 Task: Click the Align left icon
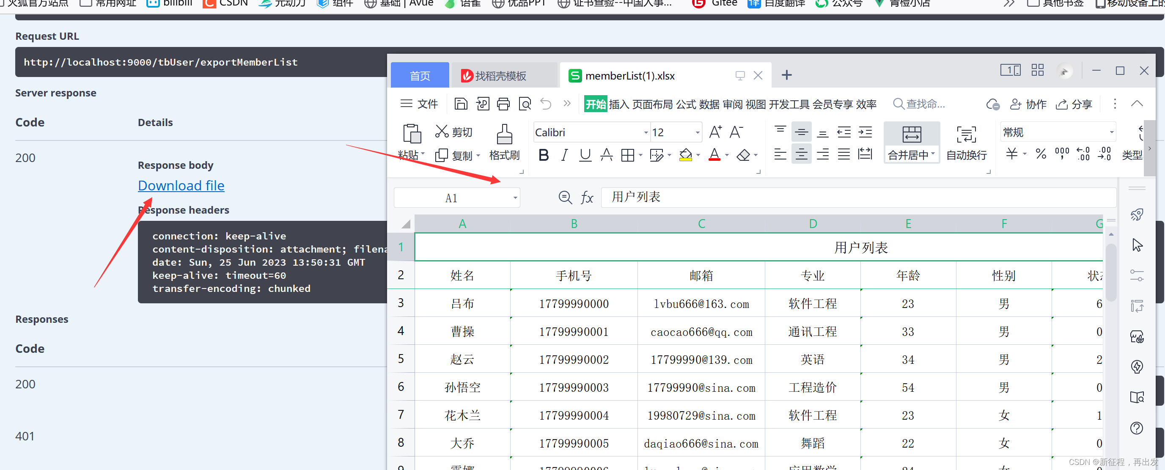coord(780,154)
